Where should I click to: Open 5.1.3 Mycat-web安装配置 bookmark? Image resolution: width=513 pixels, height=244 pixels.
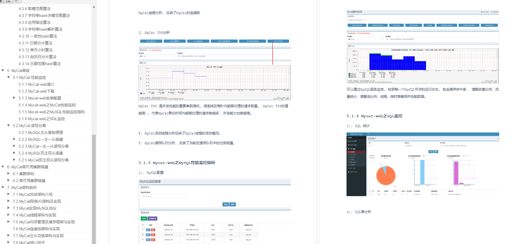(40, 98)
